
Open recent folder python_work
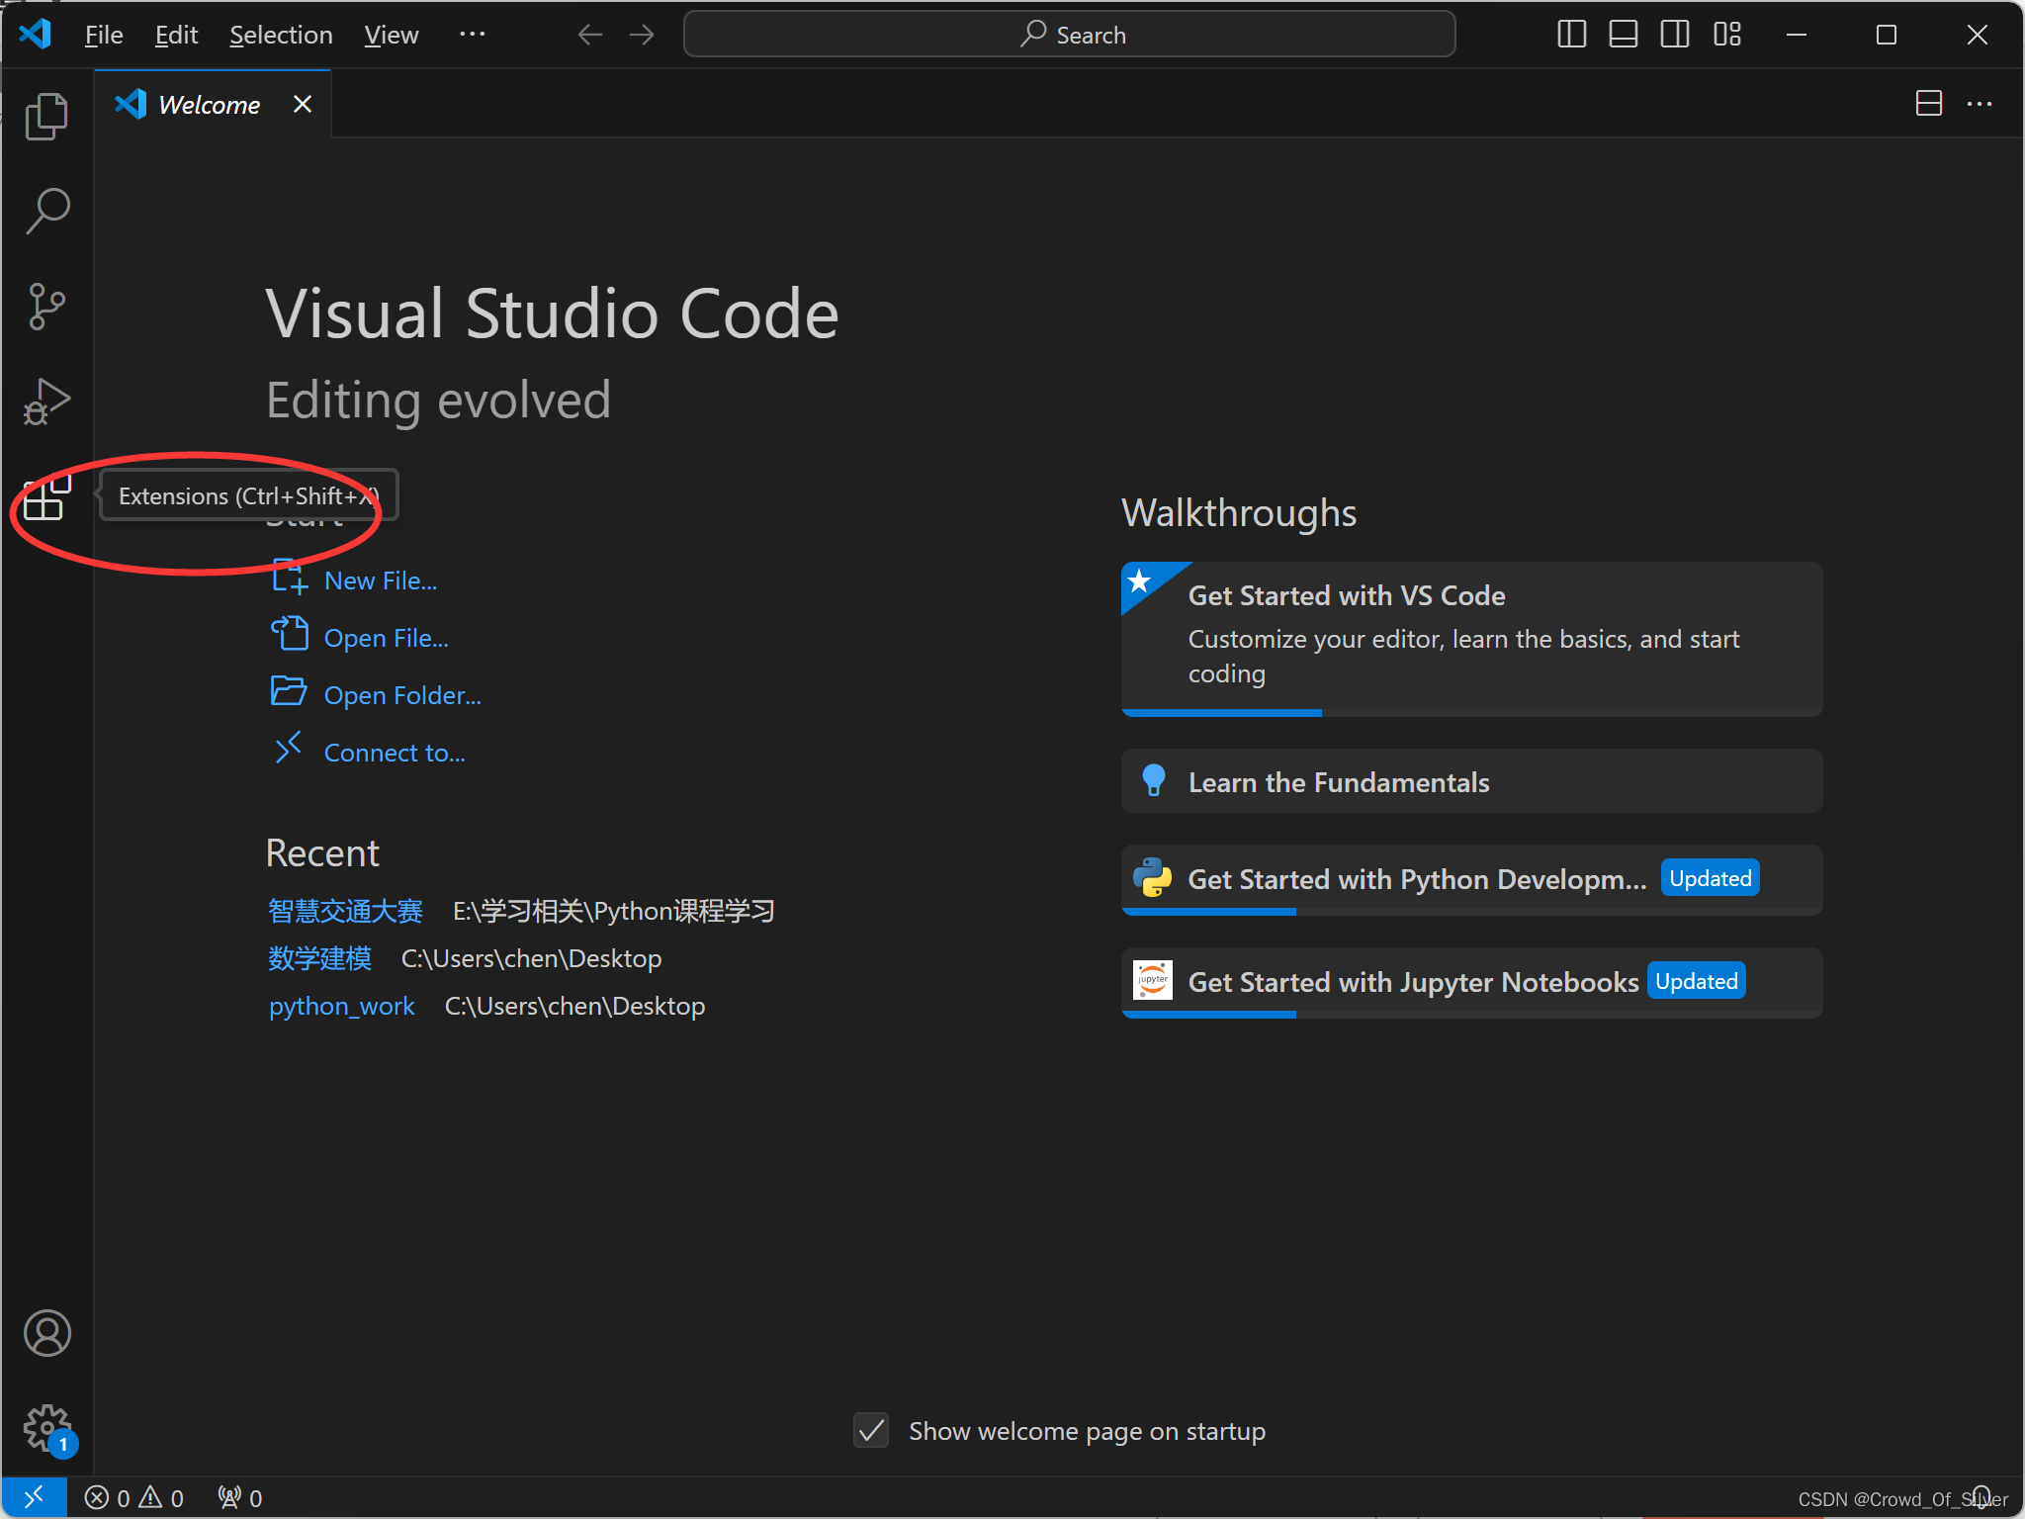point(341,1006)
